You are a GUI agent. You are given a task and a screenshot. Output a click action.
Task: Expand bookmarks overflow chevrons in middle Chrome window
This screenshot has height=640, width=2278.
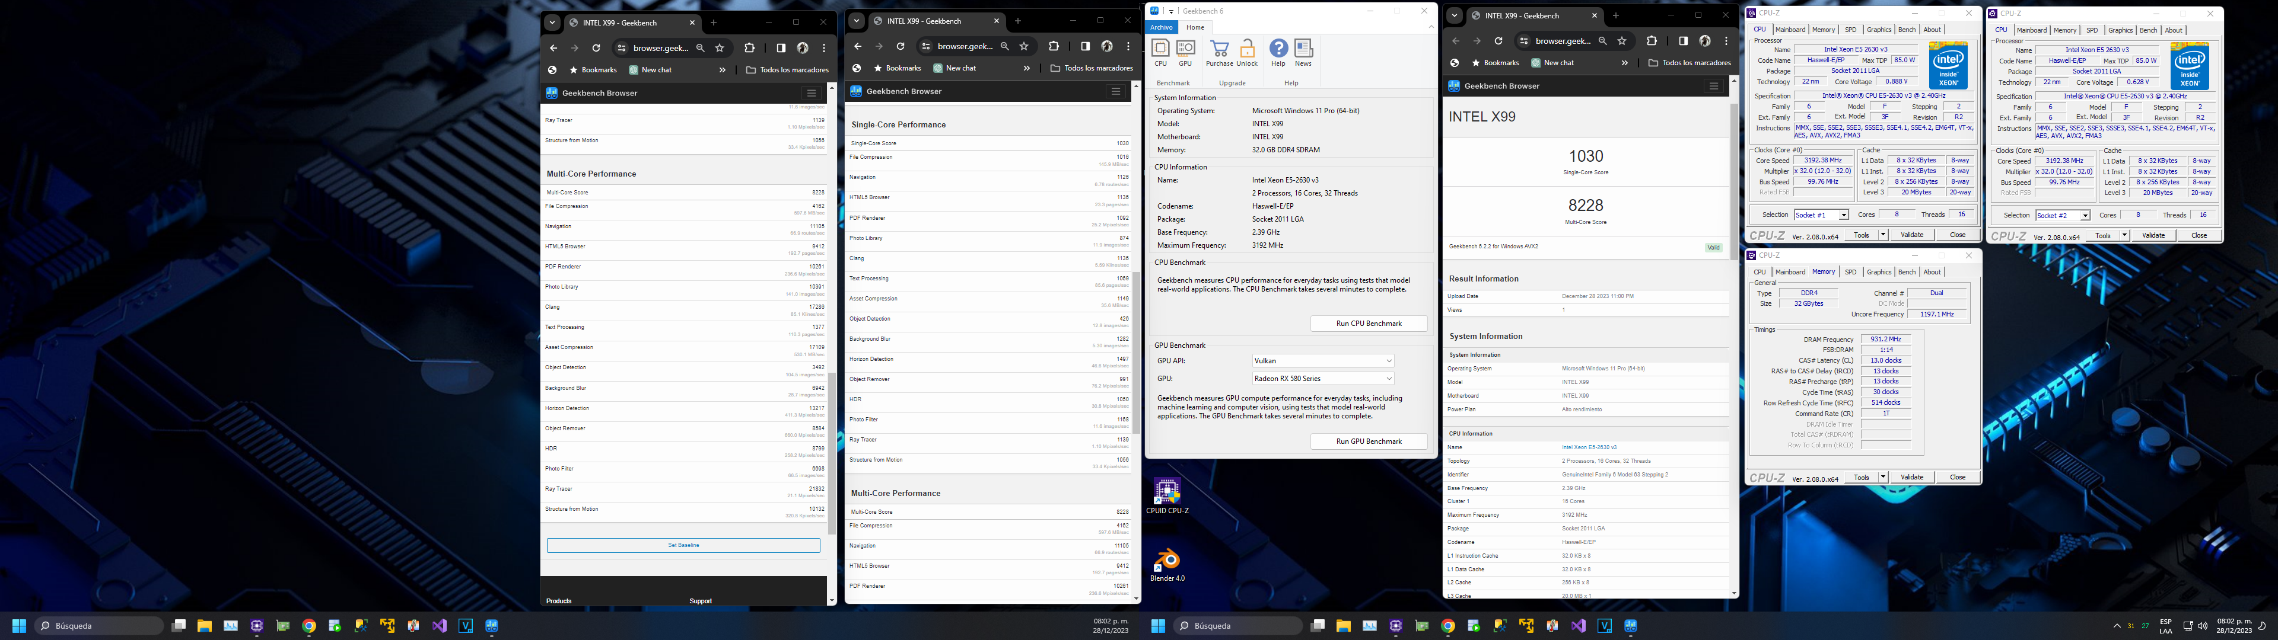tap(1027, 68)
